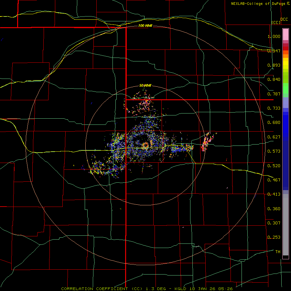
Task: Click the 0.413 scale value
Action: click(x=274, y=194)
